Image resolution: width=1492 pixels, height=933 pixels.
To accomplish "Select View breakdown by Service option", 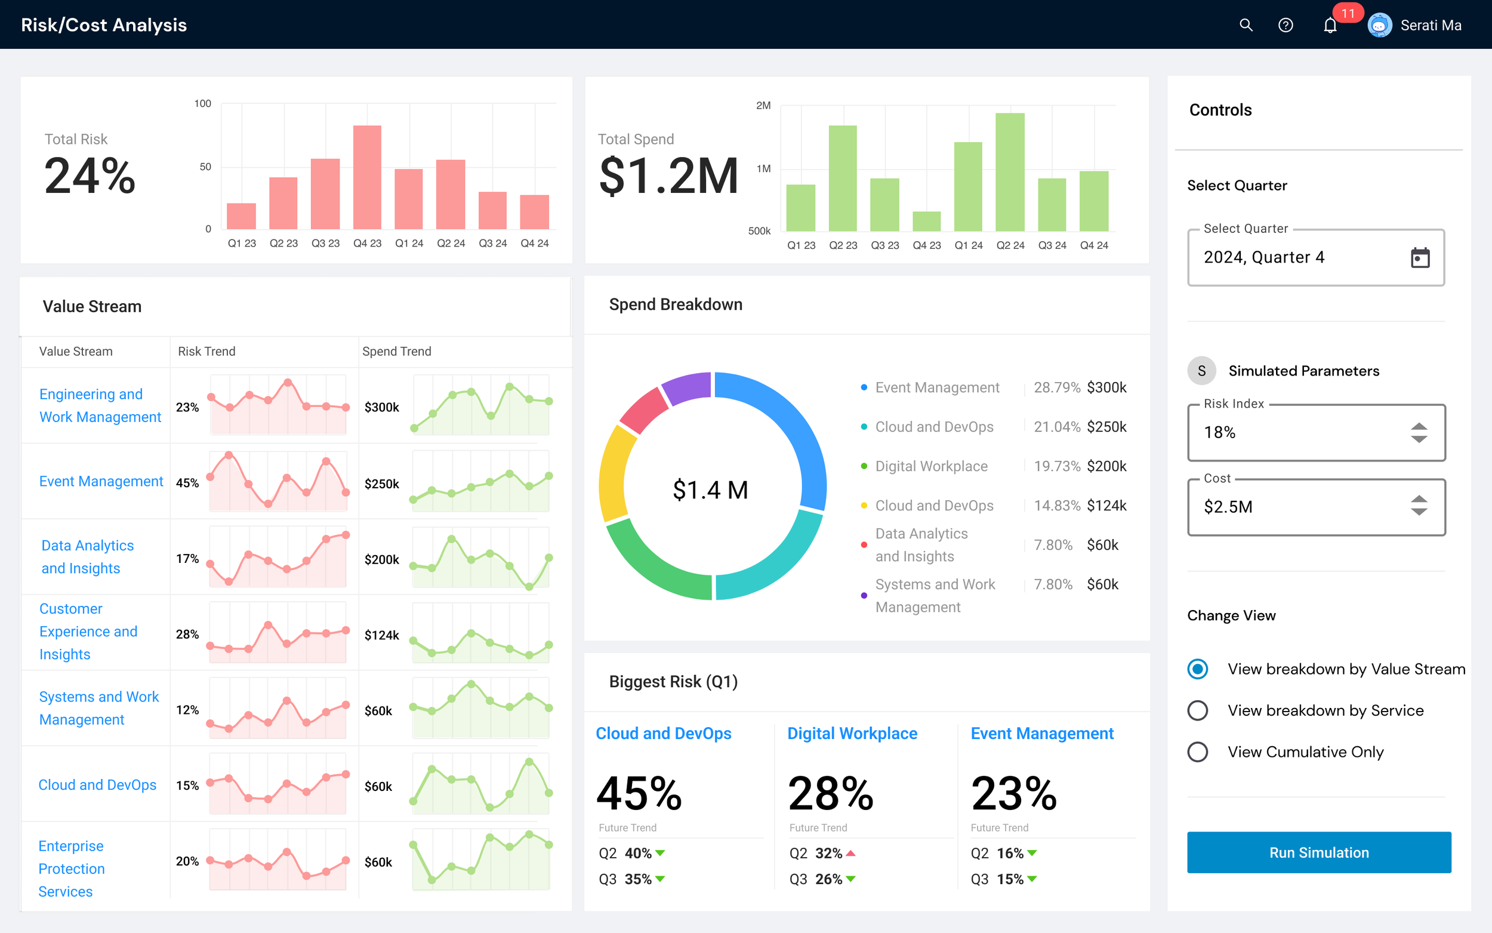I will pyautogui.click(x=1198, y=710).
